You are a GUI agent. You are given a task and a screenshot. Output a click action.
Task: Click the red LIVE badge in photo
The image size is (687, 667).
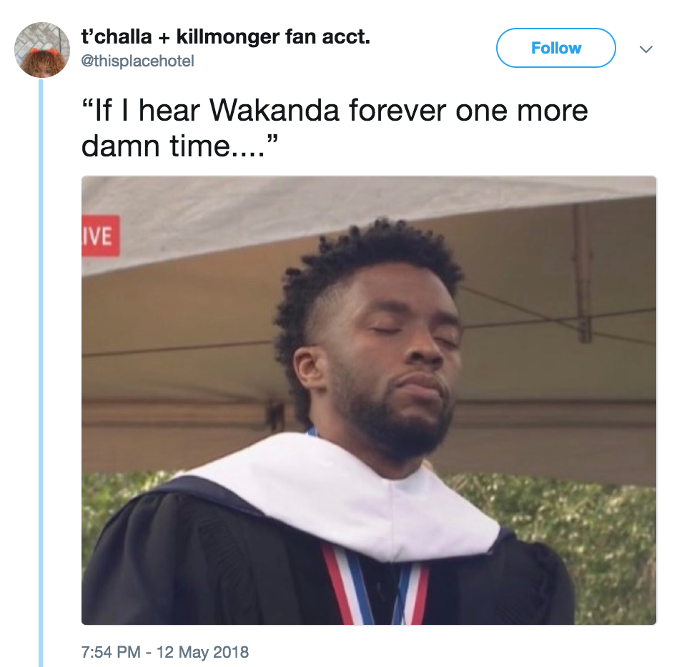click(x=100, y=236)
